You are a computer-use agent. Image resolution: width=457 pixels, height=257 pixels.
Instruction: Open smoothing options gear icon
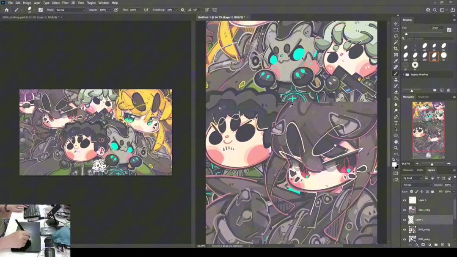tap(182, 10)
